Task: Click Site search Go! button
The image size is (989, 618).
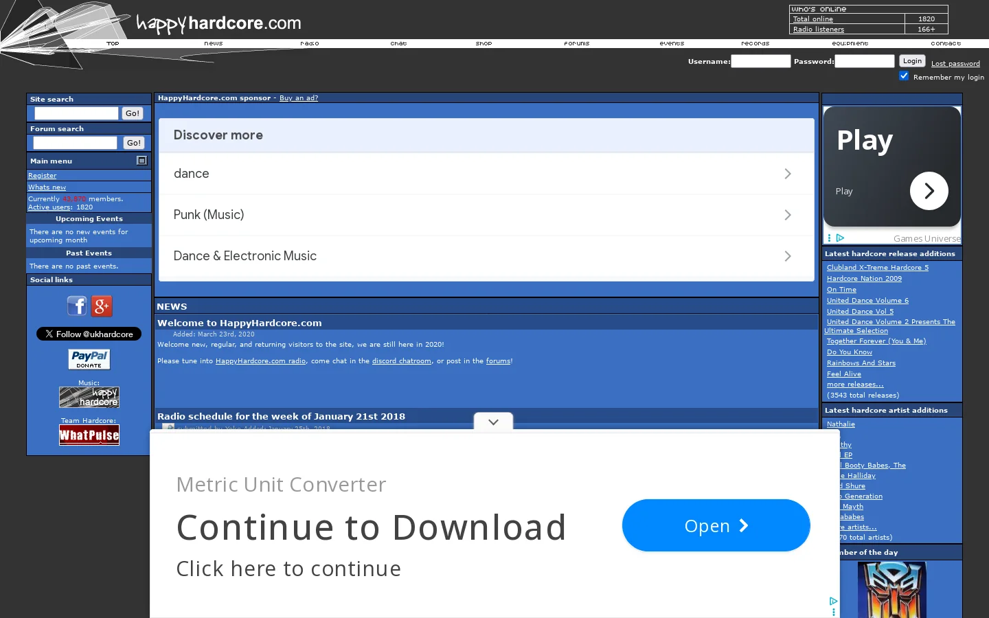Action: click(133, 113)
